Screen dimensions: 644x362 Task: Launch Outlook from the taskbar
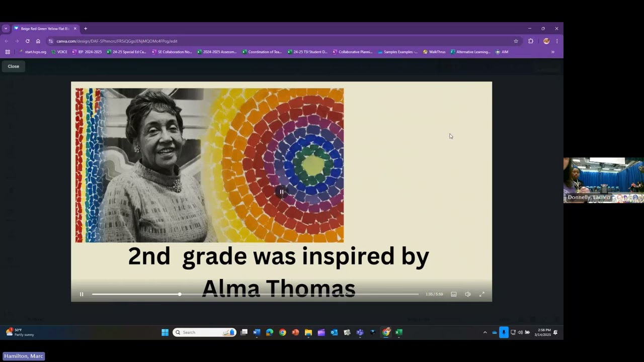point(334,332)
